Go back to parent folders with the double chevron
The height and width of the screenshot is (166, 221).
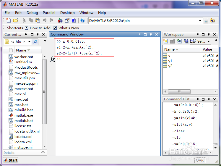[x=12, y=42]
